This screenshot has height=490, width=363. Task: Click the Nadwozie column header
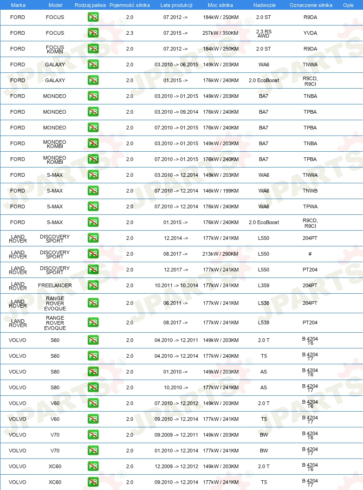pos(264,5)
